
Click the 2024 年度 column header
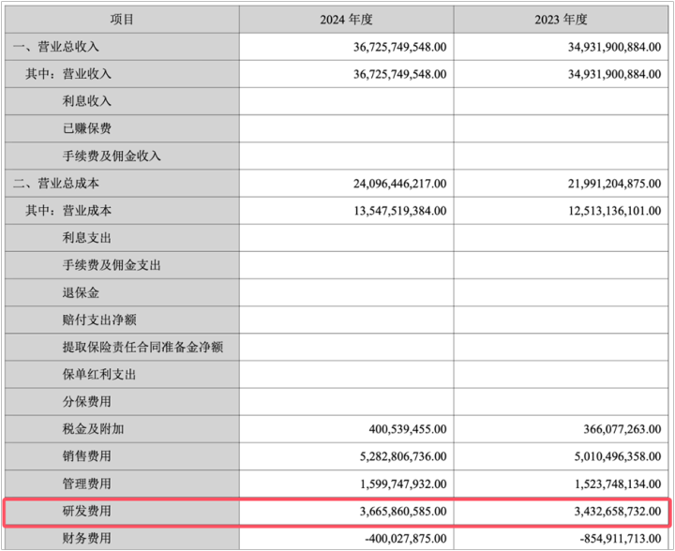346,20
